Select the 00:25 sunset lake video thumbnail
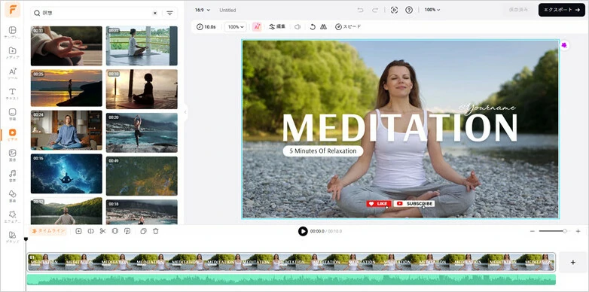 [x=66, y=88]
